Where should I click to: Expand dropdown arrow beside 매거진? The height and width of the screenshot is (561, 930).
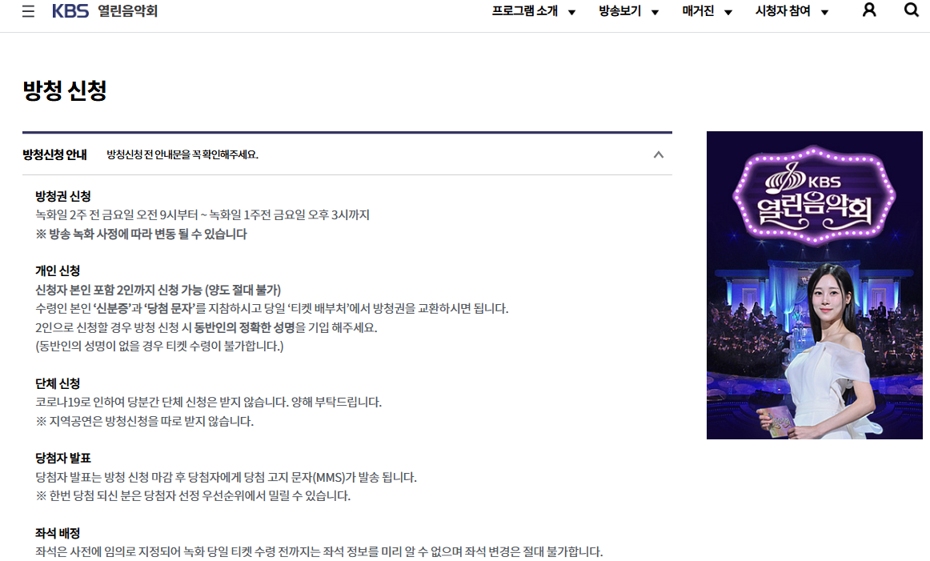(x=728, y=13)
